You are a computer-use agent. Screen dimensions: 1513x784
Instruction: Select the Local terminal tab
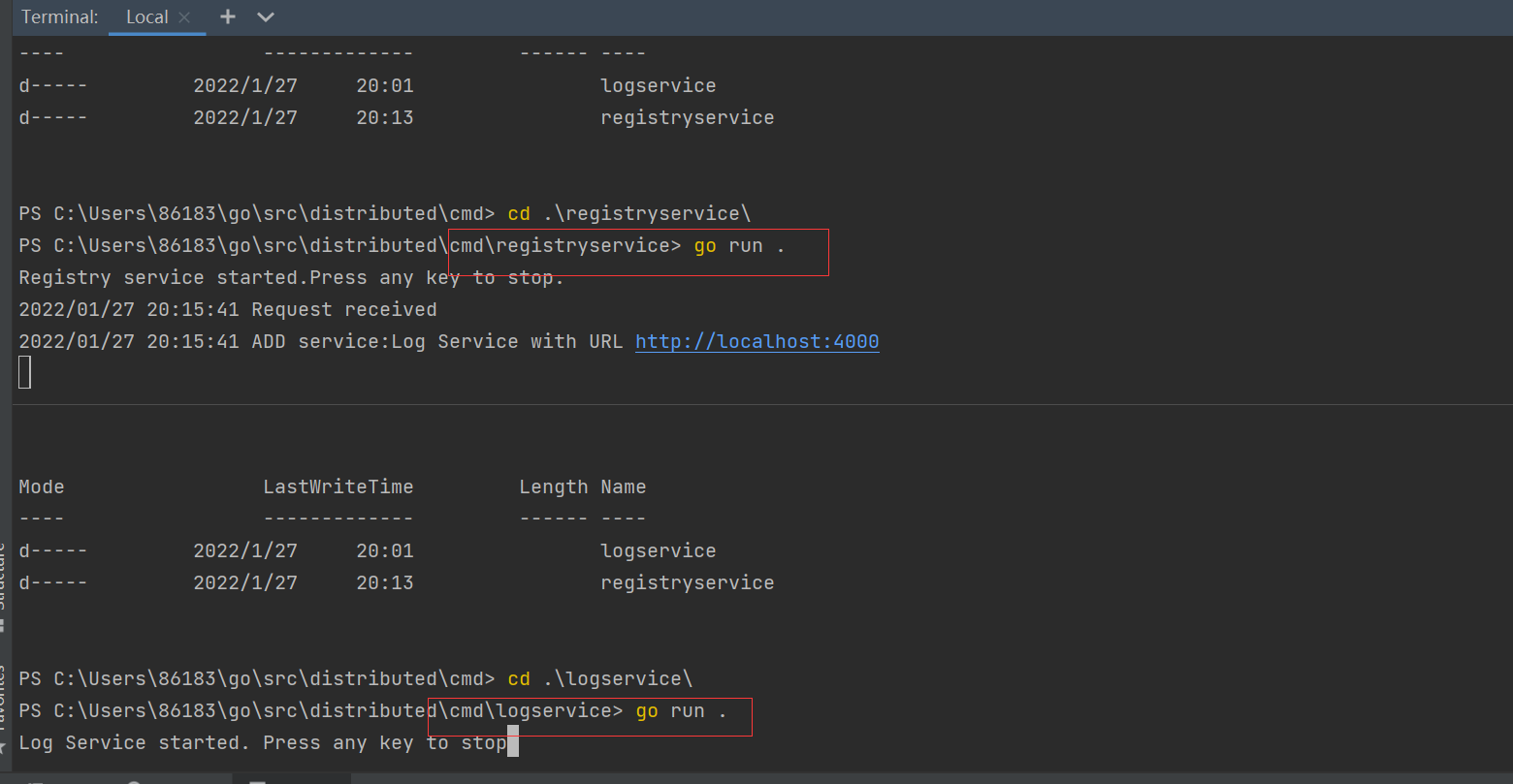147,17
